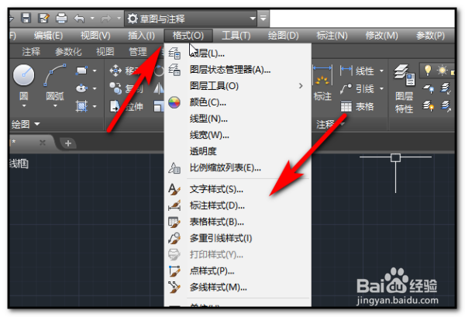Open the 编辑(E) menu
This screenshot has height=317, width=465.
coord(48,36)
